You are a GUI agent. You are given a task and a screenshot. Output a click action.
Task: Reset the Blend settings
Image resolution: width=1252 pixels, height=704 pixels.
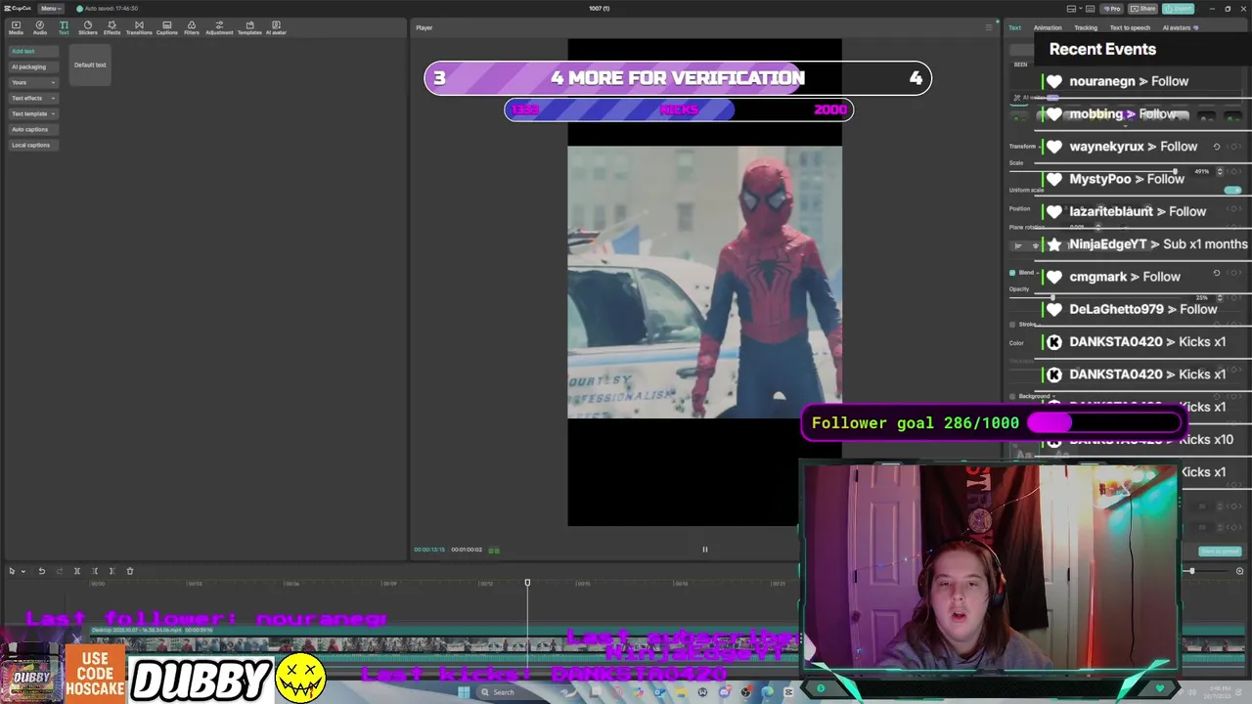[x=1217, y=273]
